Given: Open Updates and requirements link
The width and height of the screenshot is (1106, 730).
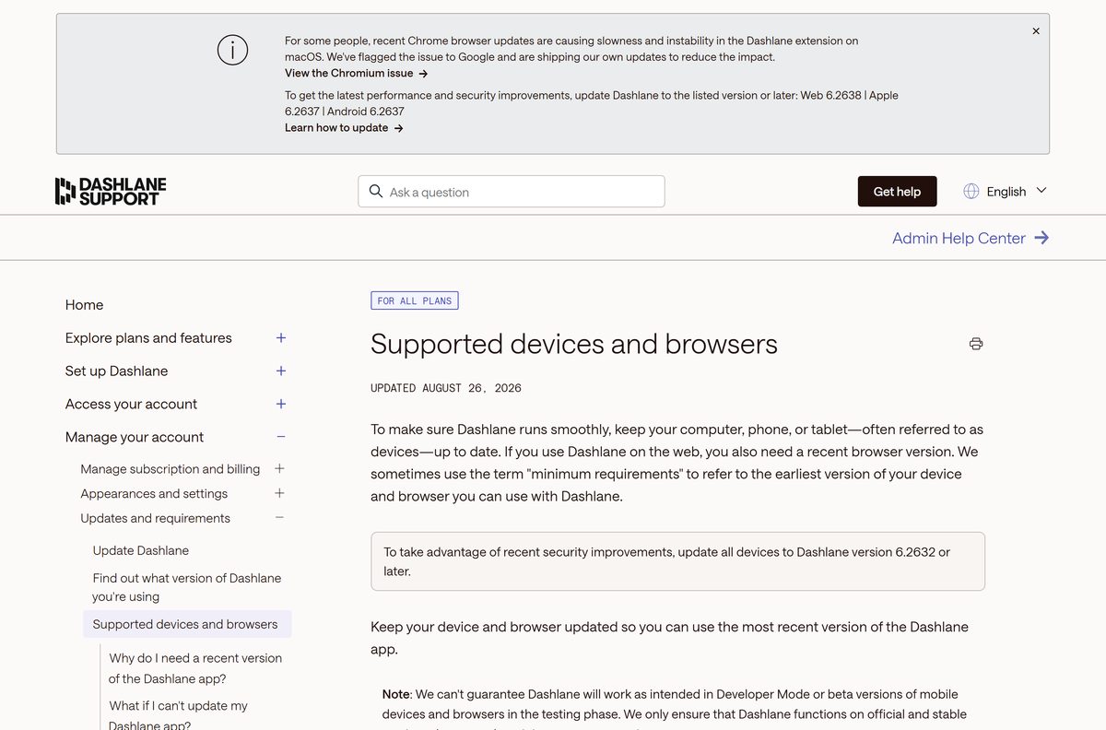Looking at the screenshot, I should (x=155, y=518).
